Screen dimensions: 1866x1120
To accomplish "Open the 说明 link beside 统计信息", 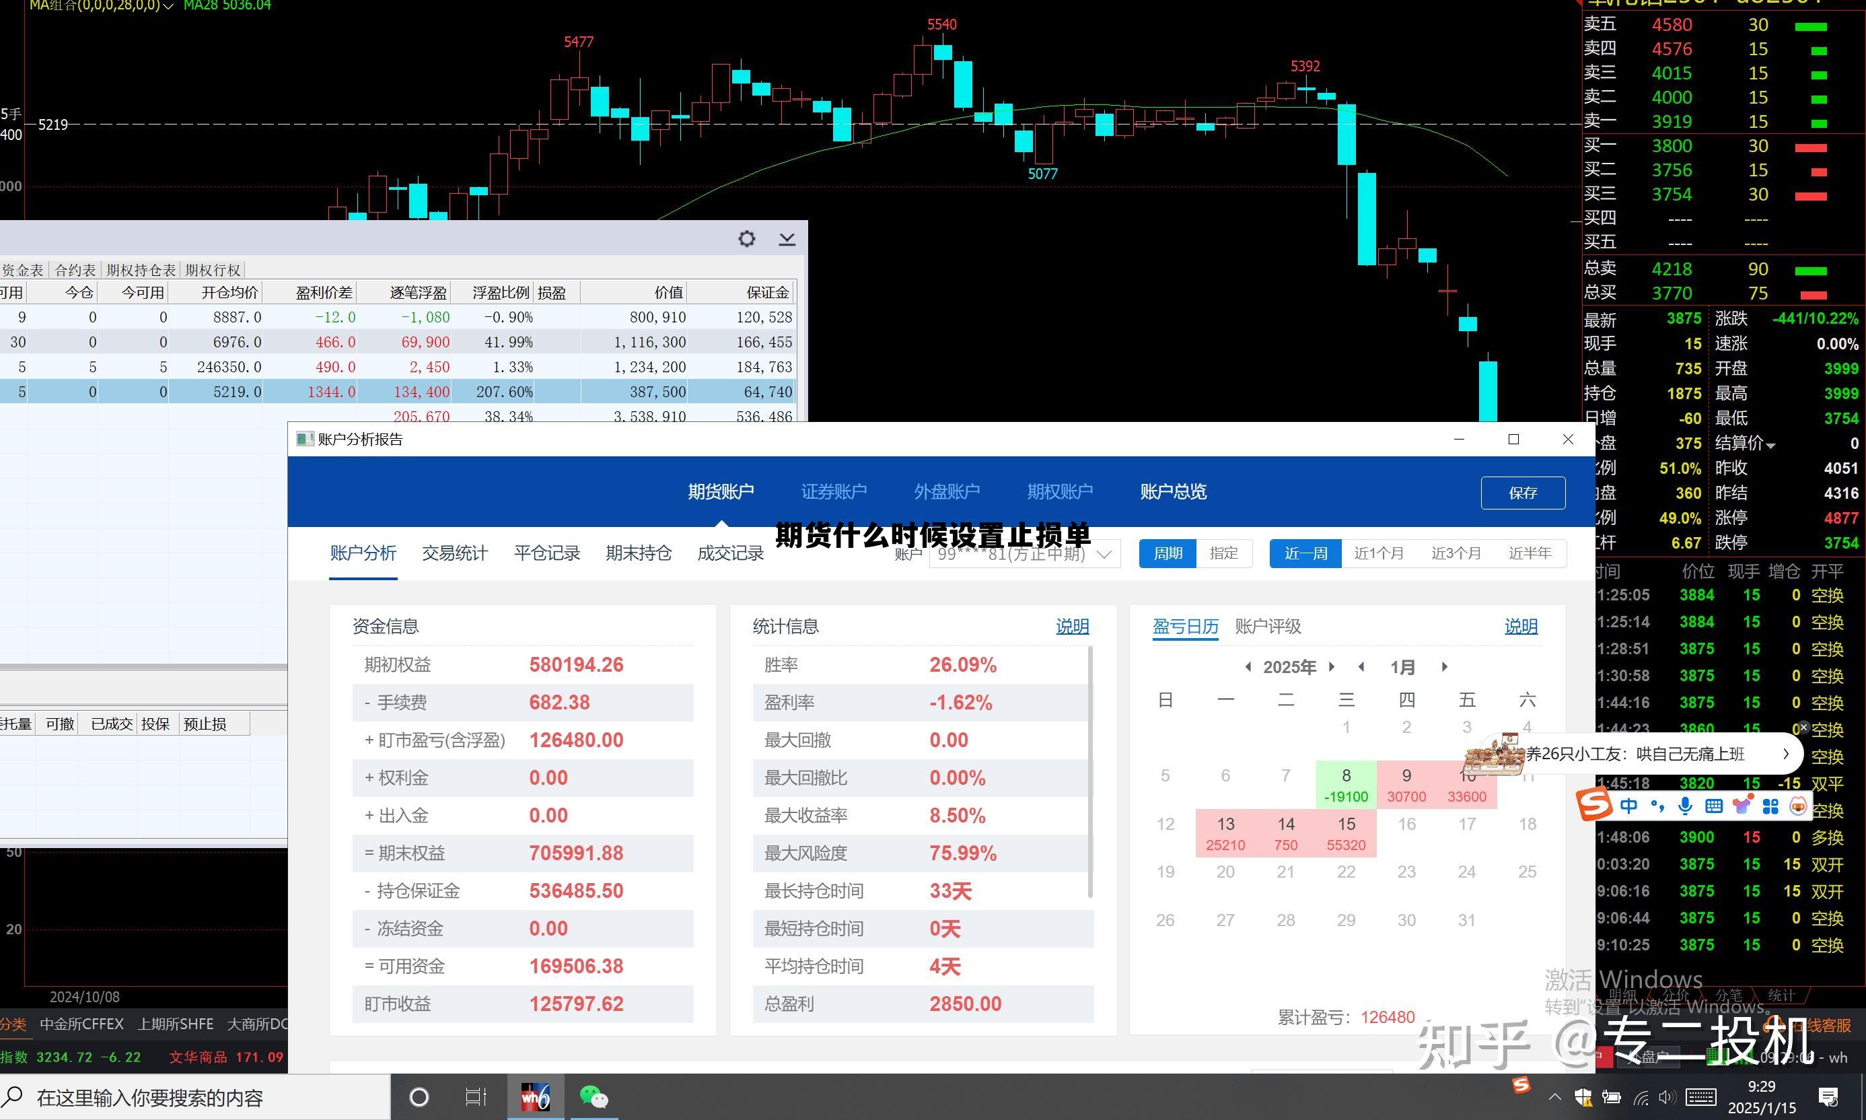I will pos(1072,626).
